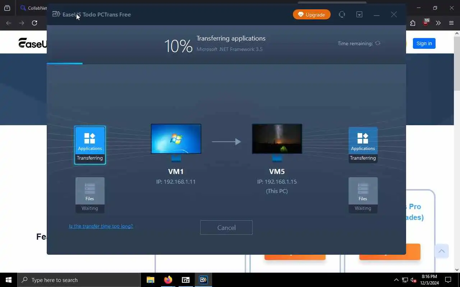Click the scroll-to-top arrow on the webpage

442,251
